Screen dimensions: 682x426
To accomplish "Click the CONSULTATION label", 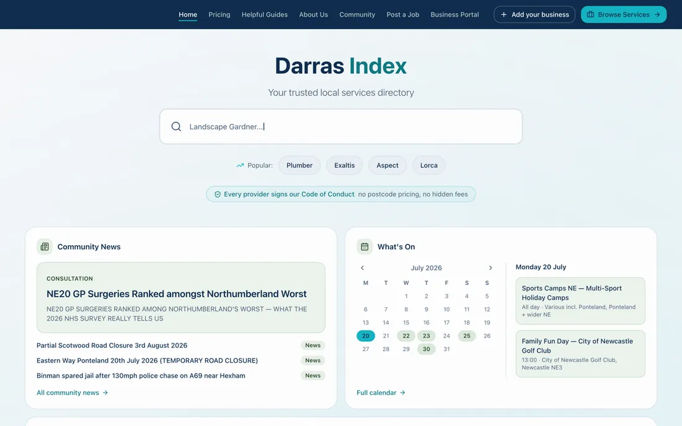I will tap(69, 279).
